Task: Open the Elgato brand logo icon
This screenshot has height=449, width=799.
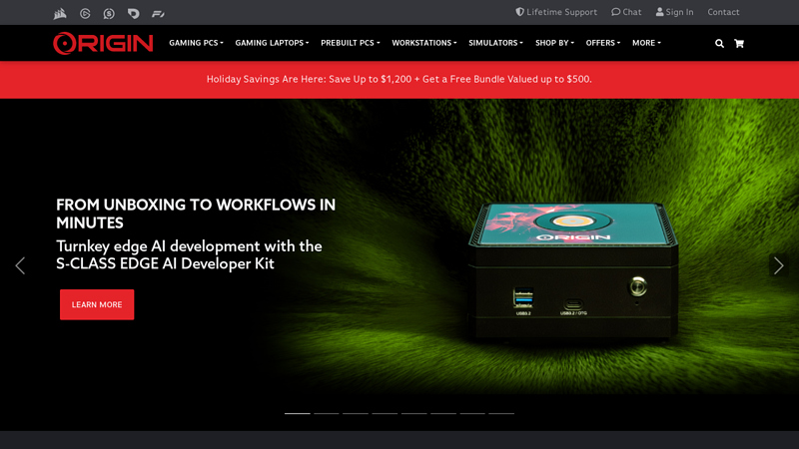Action: tap(85, 14)
